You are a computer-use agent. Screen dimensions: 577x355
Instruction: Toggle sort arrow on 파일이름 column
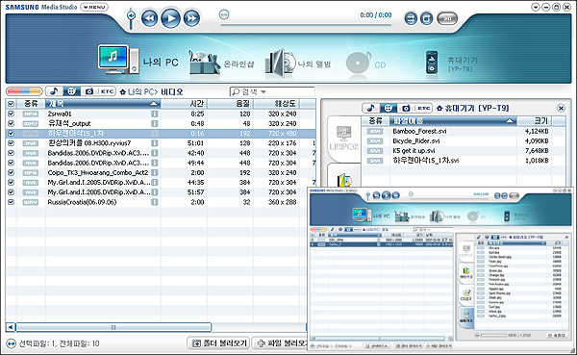point(510,121)
